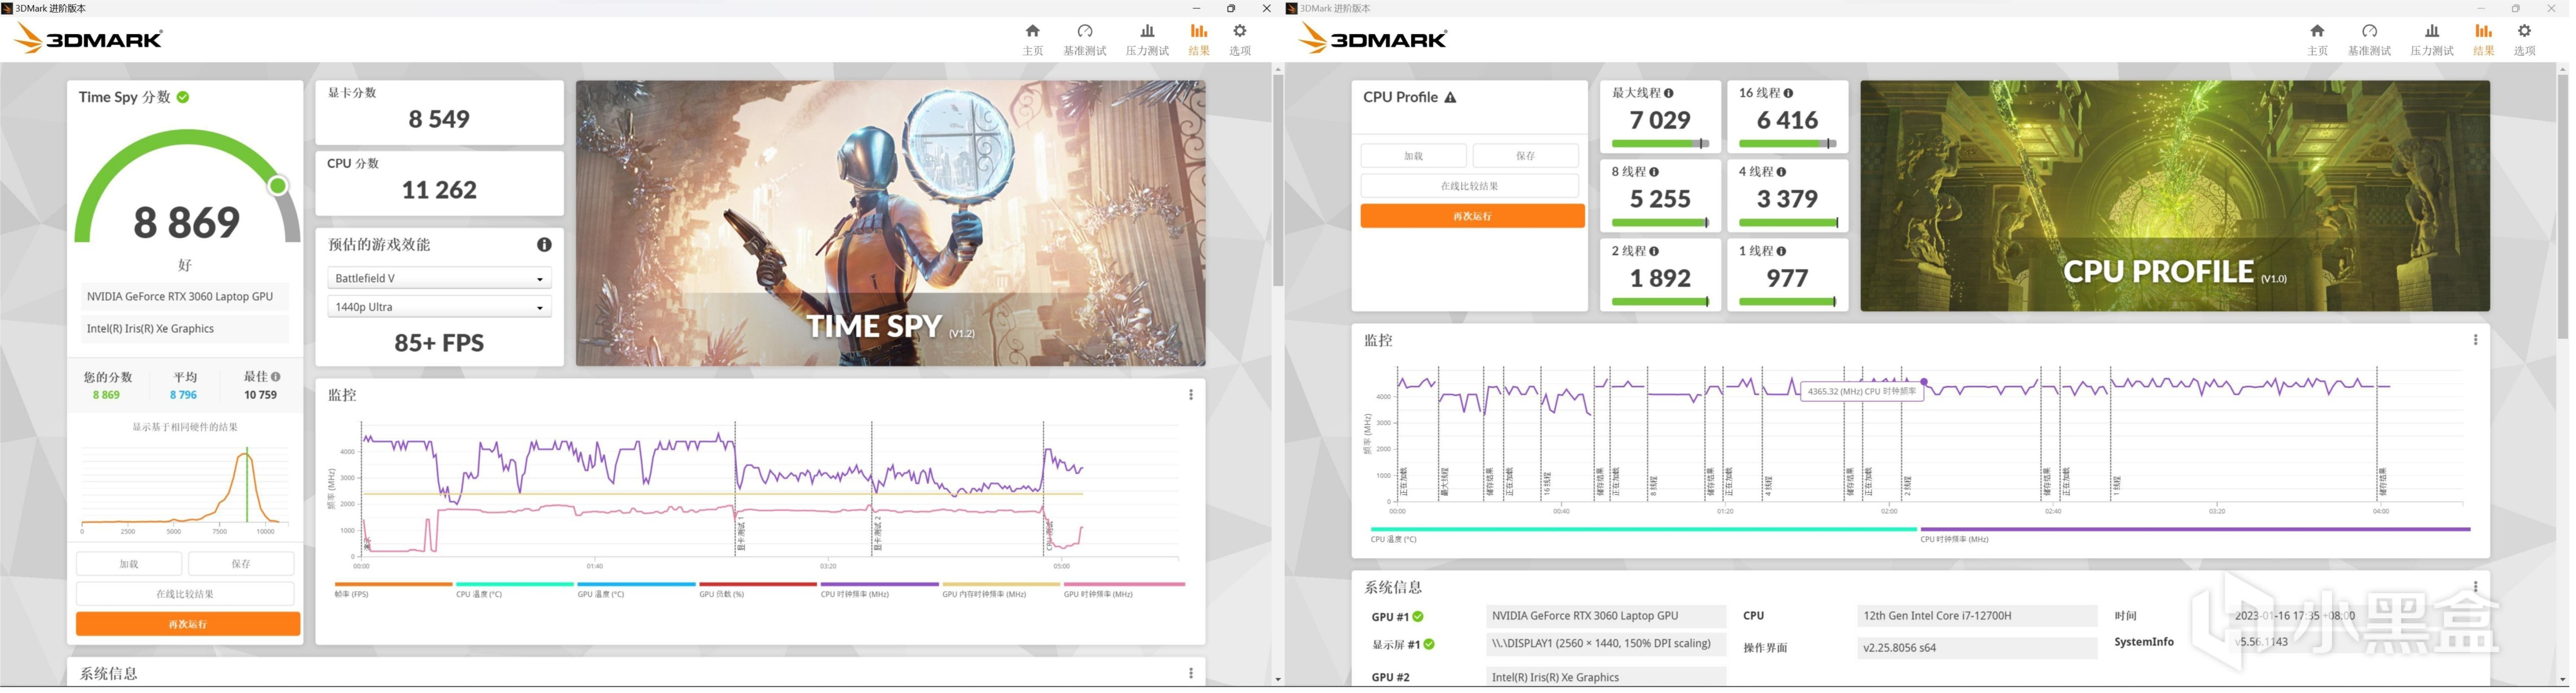This screenshot has height=693, width=2576.
Task: Click info icon beside estimated game performance
Action: [x=544, y=245]
